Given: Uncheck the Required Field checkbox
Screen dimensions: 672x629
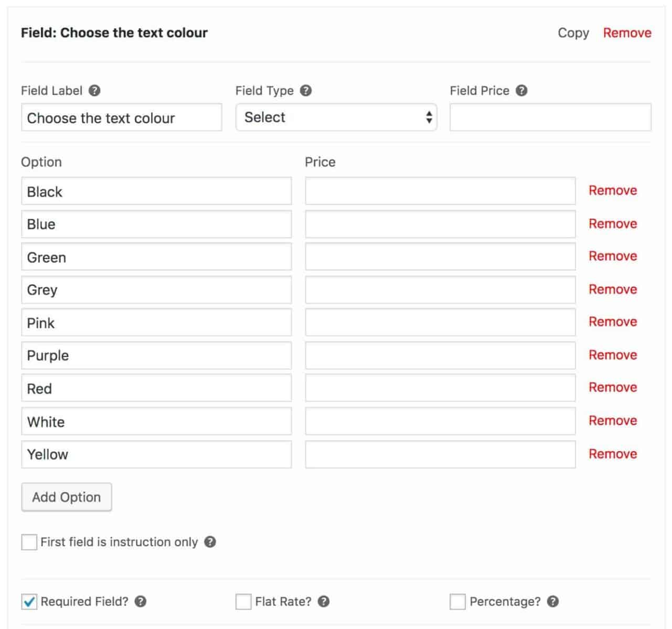Looking at the screenshot, I should 29,602.
